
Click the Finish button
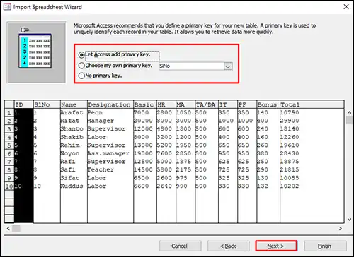(325, 246)
